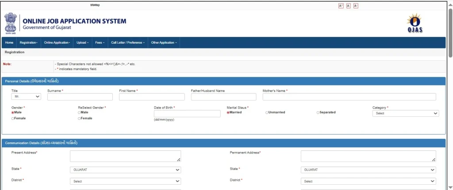Open the permanent address State dropdown

click(x=368, y=170)
